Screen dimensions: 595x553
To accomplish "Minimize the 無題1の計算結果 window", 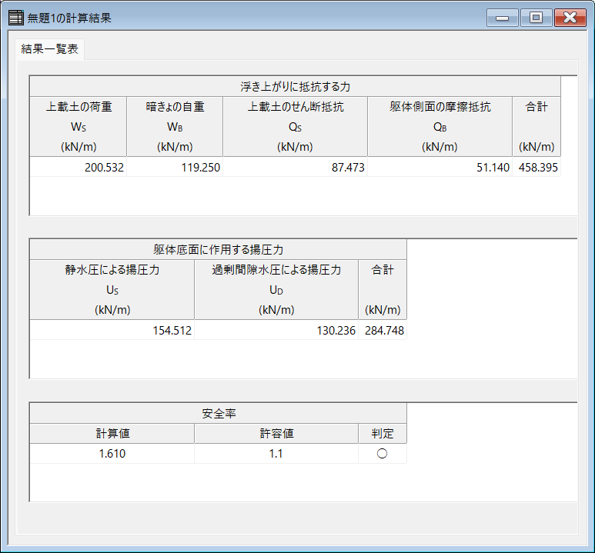I will click(502, 18).
